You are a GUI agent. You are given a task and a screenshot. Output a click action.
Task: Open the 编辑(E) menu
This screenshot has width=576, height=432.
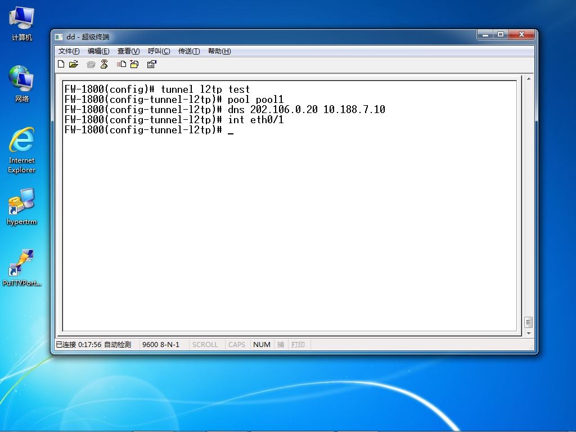coord(98,51)
